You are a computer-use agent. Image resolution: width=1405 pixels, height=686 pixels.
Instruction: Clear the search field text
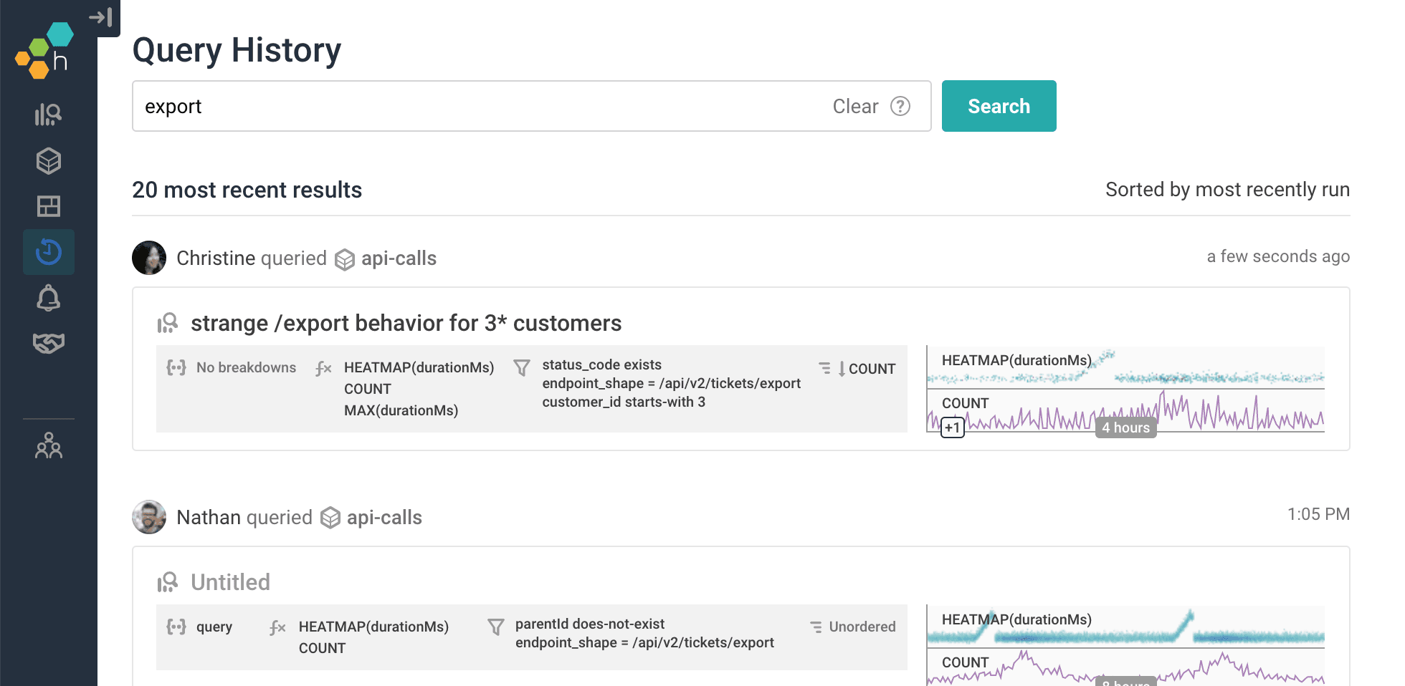pos(854,106)
